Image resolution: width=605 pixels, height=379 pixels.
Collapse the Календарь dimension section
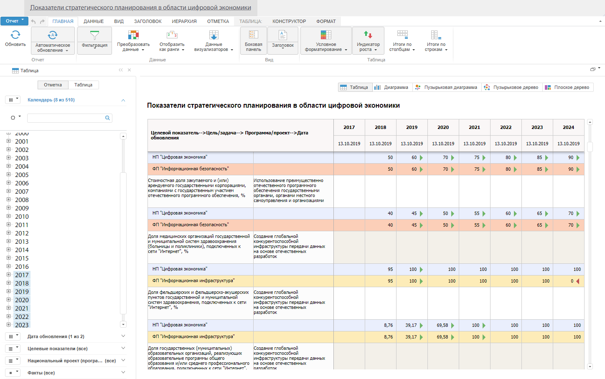click(123, 100)
